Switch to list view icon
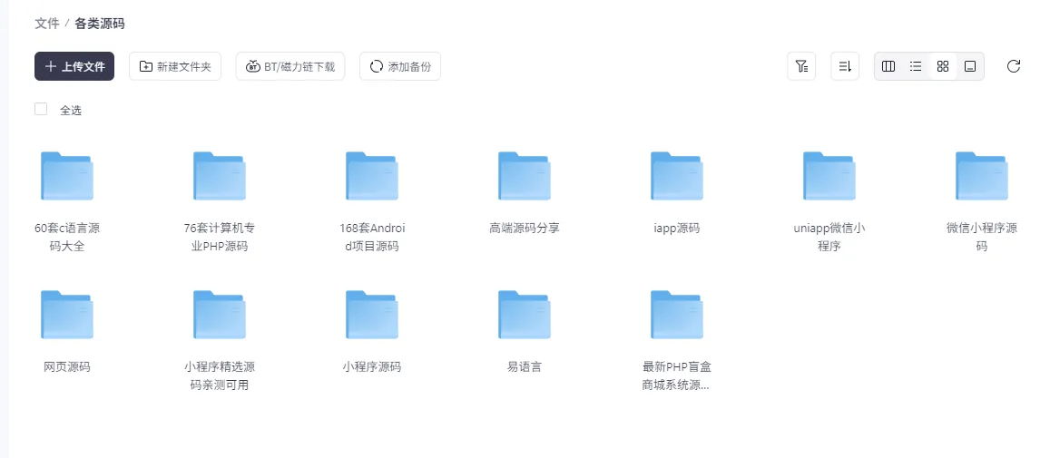Image resolution: width=1050 pixels, height=458 pixels. pos(916,66)
